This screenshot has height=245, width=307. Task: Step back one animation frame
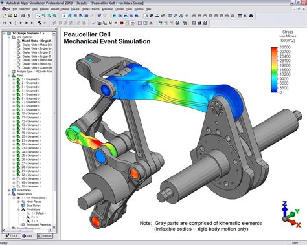pos(10,23)
